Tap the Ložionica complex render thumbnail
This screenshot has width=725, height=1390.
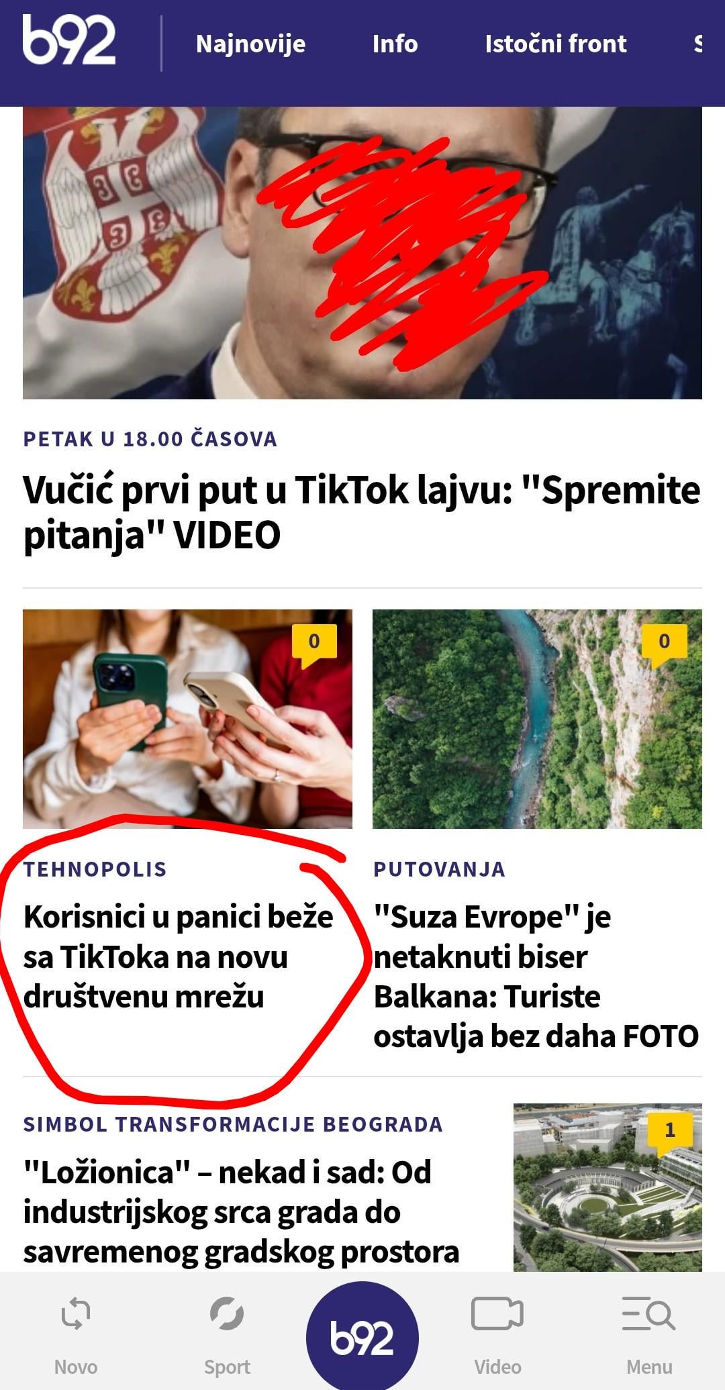point(608,1187)
